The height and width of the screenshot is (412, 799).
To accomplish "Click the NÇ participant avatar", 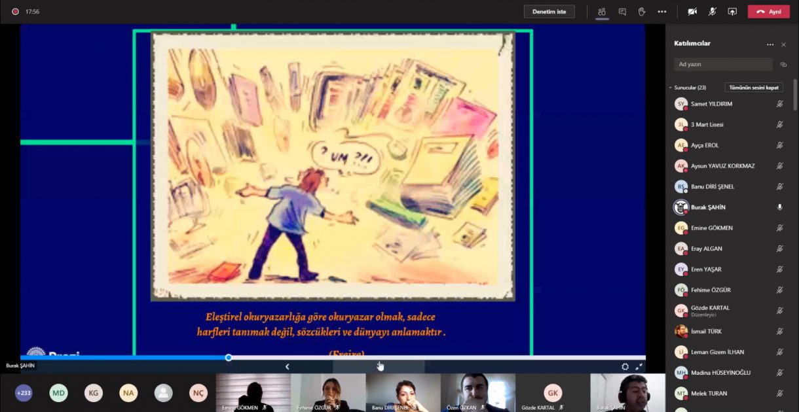I will (x=198, y=393).
